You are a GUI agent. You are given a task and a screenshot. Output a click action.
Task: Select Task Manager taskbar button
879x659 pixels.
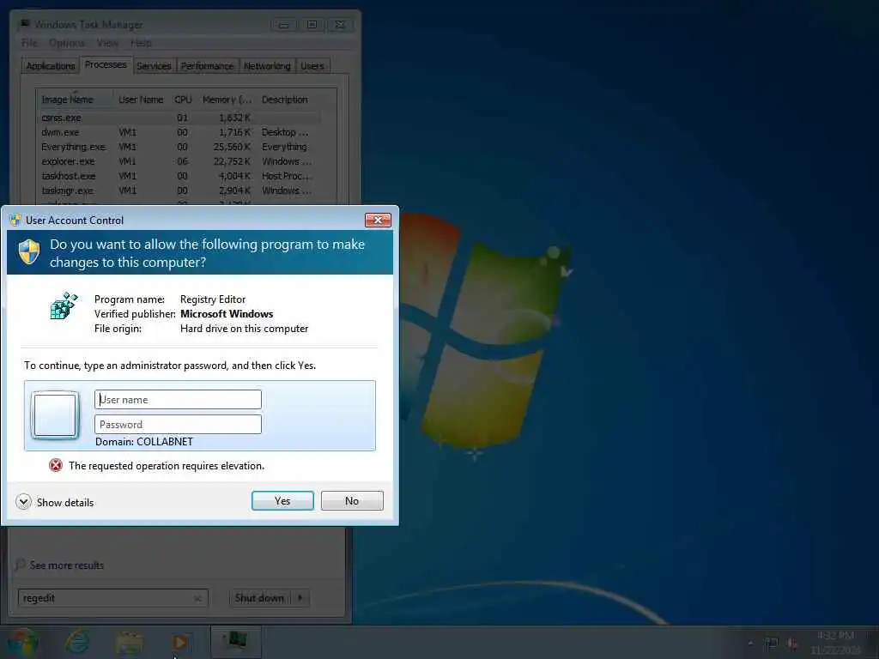pos(236,642)
